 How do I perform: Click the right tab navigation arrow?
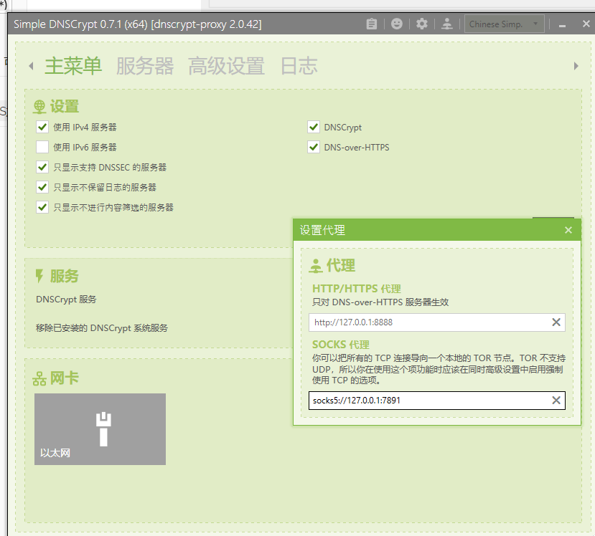point(576,66)
